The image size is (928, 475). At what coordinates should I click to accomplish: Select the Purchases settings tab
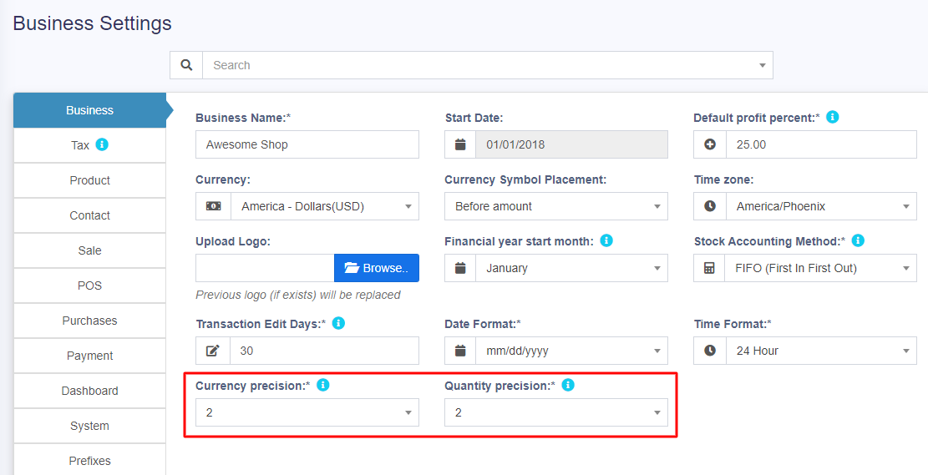pyautogui.click(x=89, y=321)
